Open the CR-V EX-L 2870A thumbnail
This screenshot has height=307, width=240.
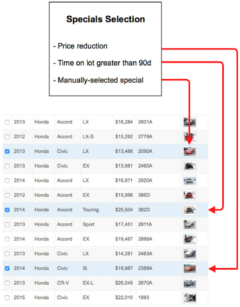click(189, 283)
